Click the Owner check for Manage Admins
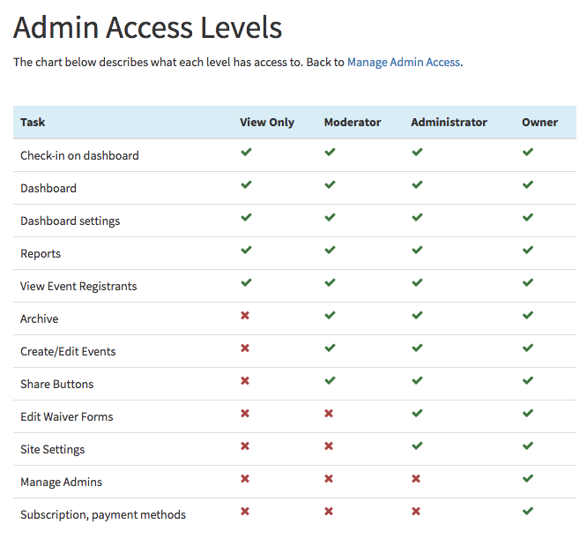The height and width of the screenshot is (539, 587). pyautogui.click(x=528, y=478)
